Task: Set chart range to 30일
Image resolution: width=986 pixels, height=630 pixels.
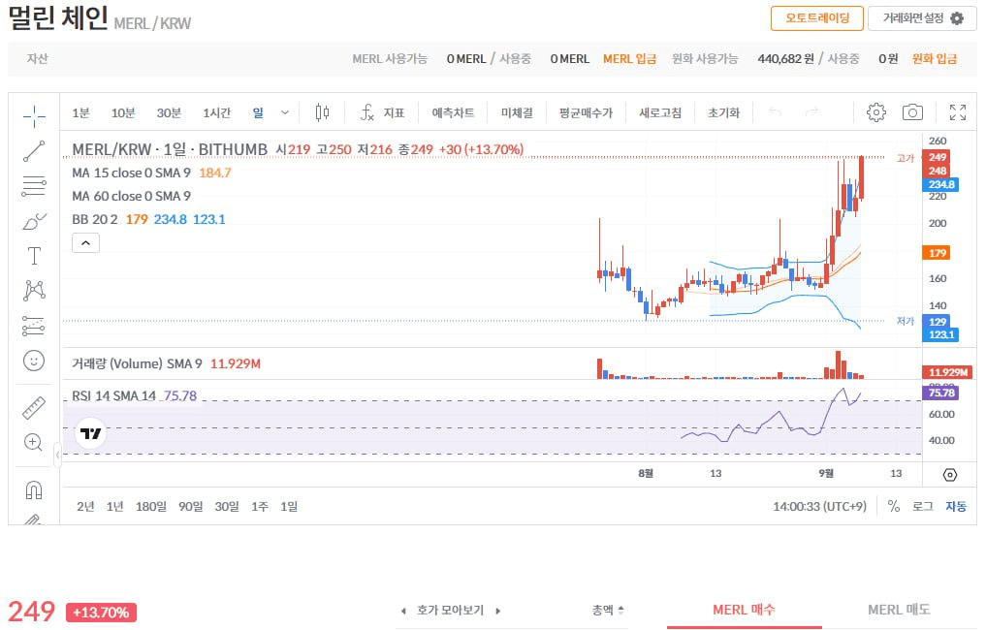Action: click(x=227, y=506)
